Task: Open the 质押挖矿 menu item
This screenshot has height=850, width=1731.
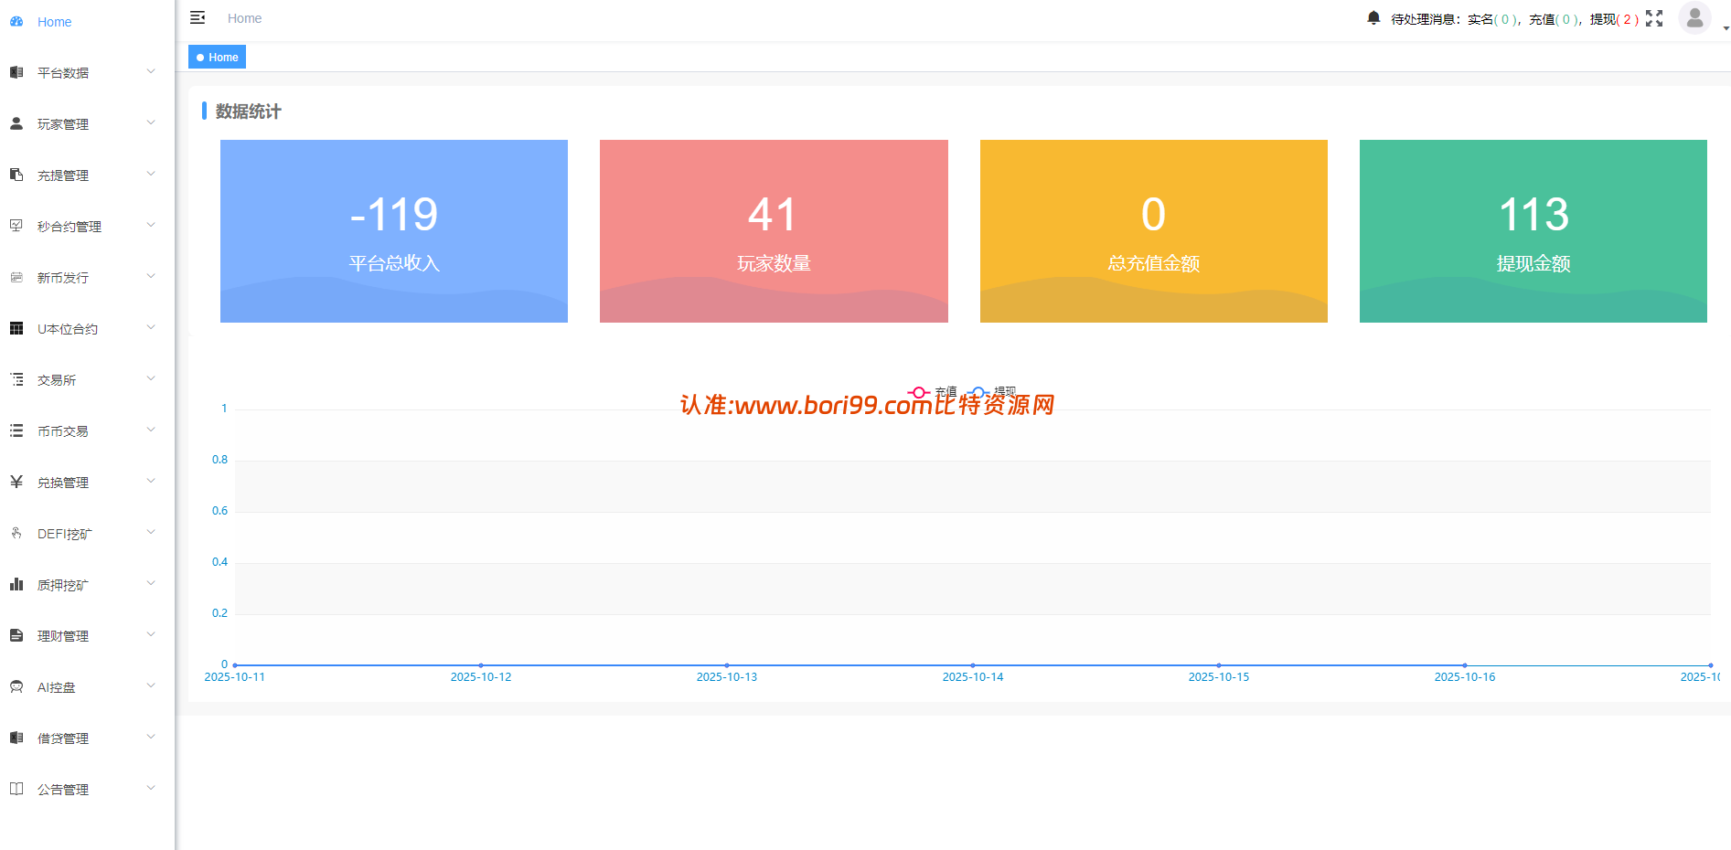Action: coord(87,584)
